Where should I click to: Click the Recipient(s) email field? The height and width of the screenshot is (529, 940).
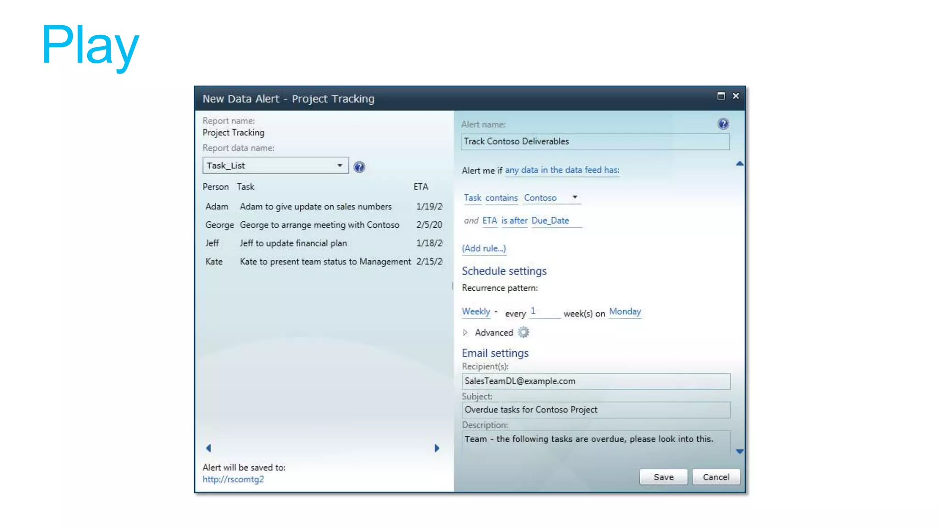[595, 381]
